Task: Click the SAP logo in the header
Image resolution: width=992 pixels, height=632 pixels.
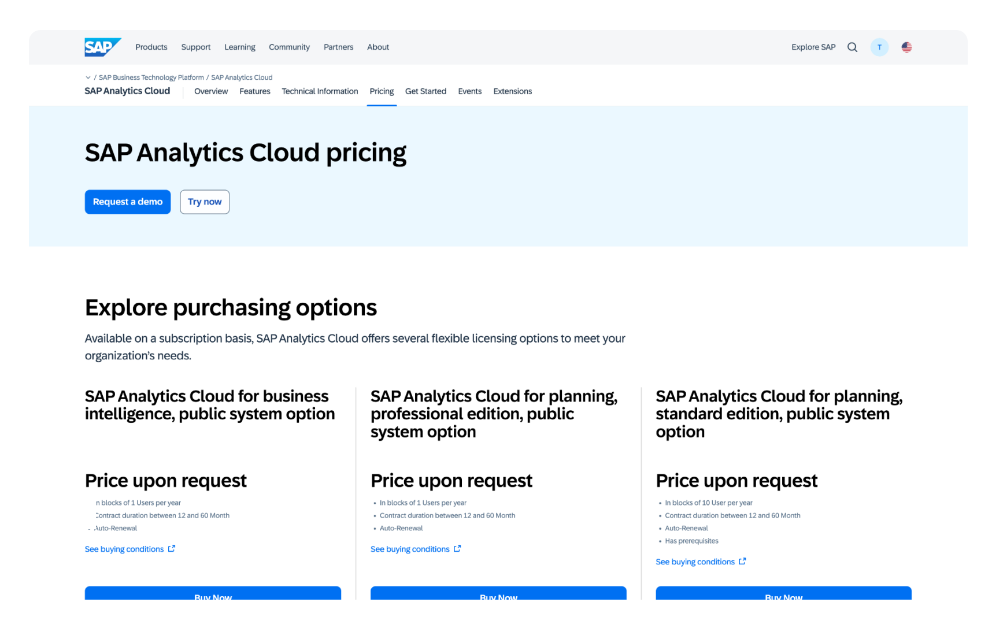Action: pos(102,47)
